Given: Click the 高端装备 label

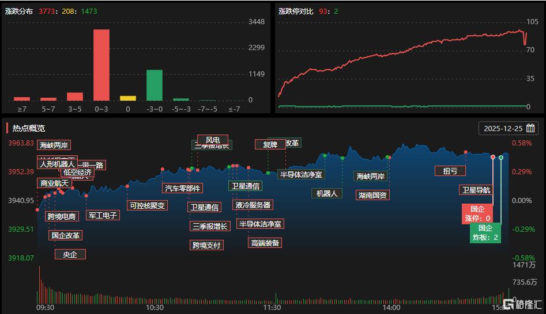Looking at the screenshot, I should point(265,243).
